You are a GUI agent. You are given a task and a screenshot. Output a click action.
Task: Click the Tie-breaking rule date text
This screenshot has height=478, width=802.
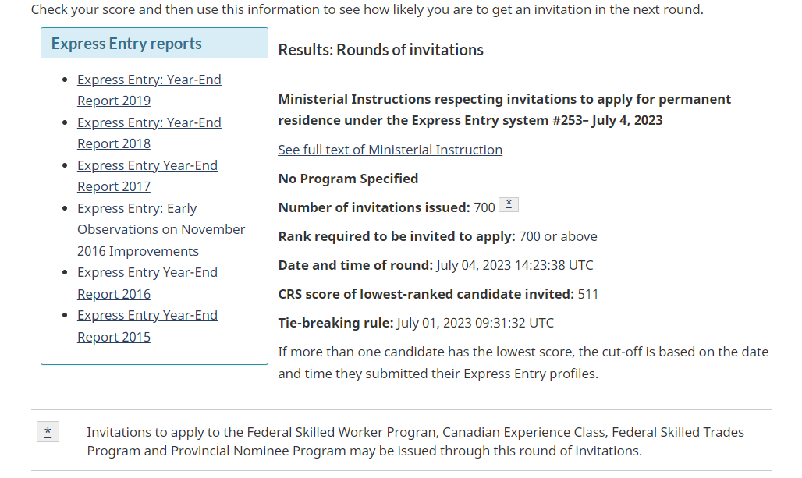click(x=475, y=323)
